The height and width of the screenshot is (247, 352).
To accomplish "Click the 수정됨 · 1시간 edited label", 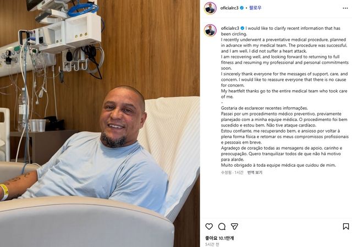I will [x=232, y=172].
